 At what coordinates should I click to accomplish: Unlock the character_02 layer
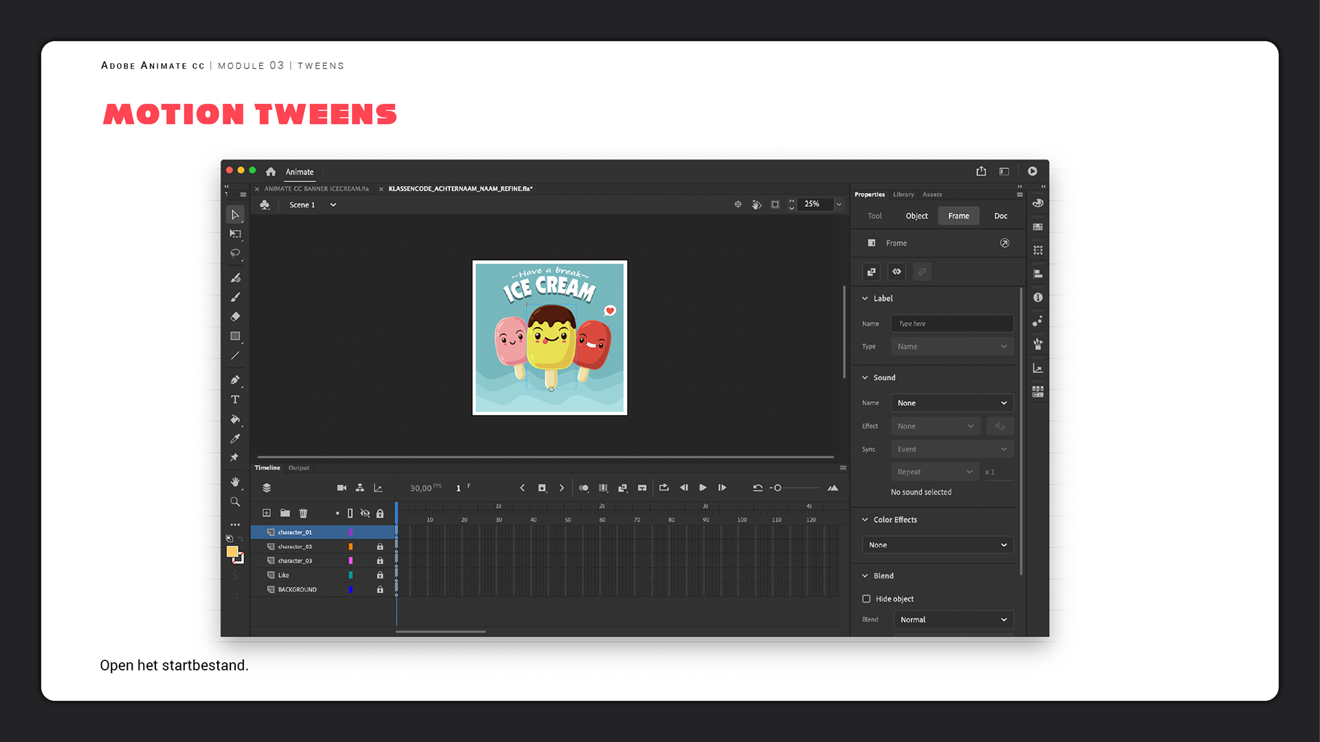379,547
